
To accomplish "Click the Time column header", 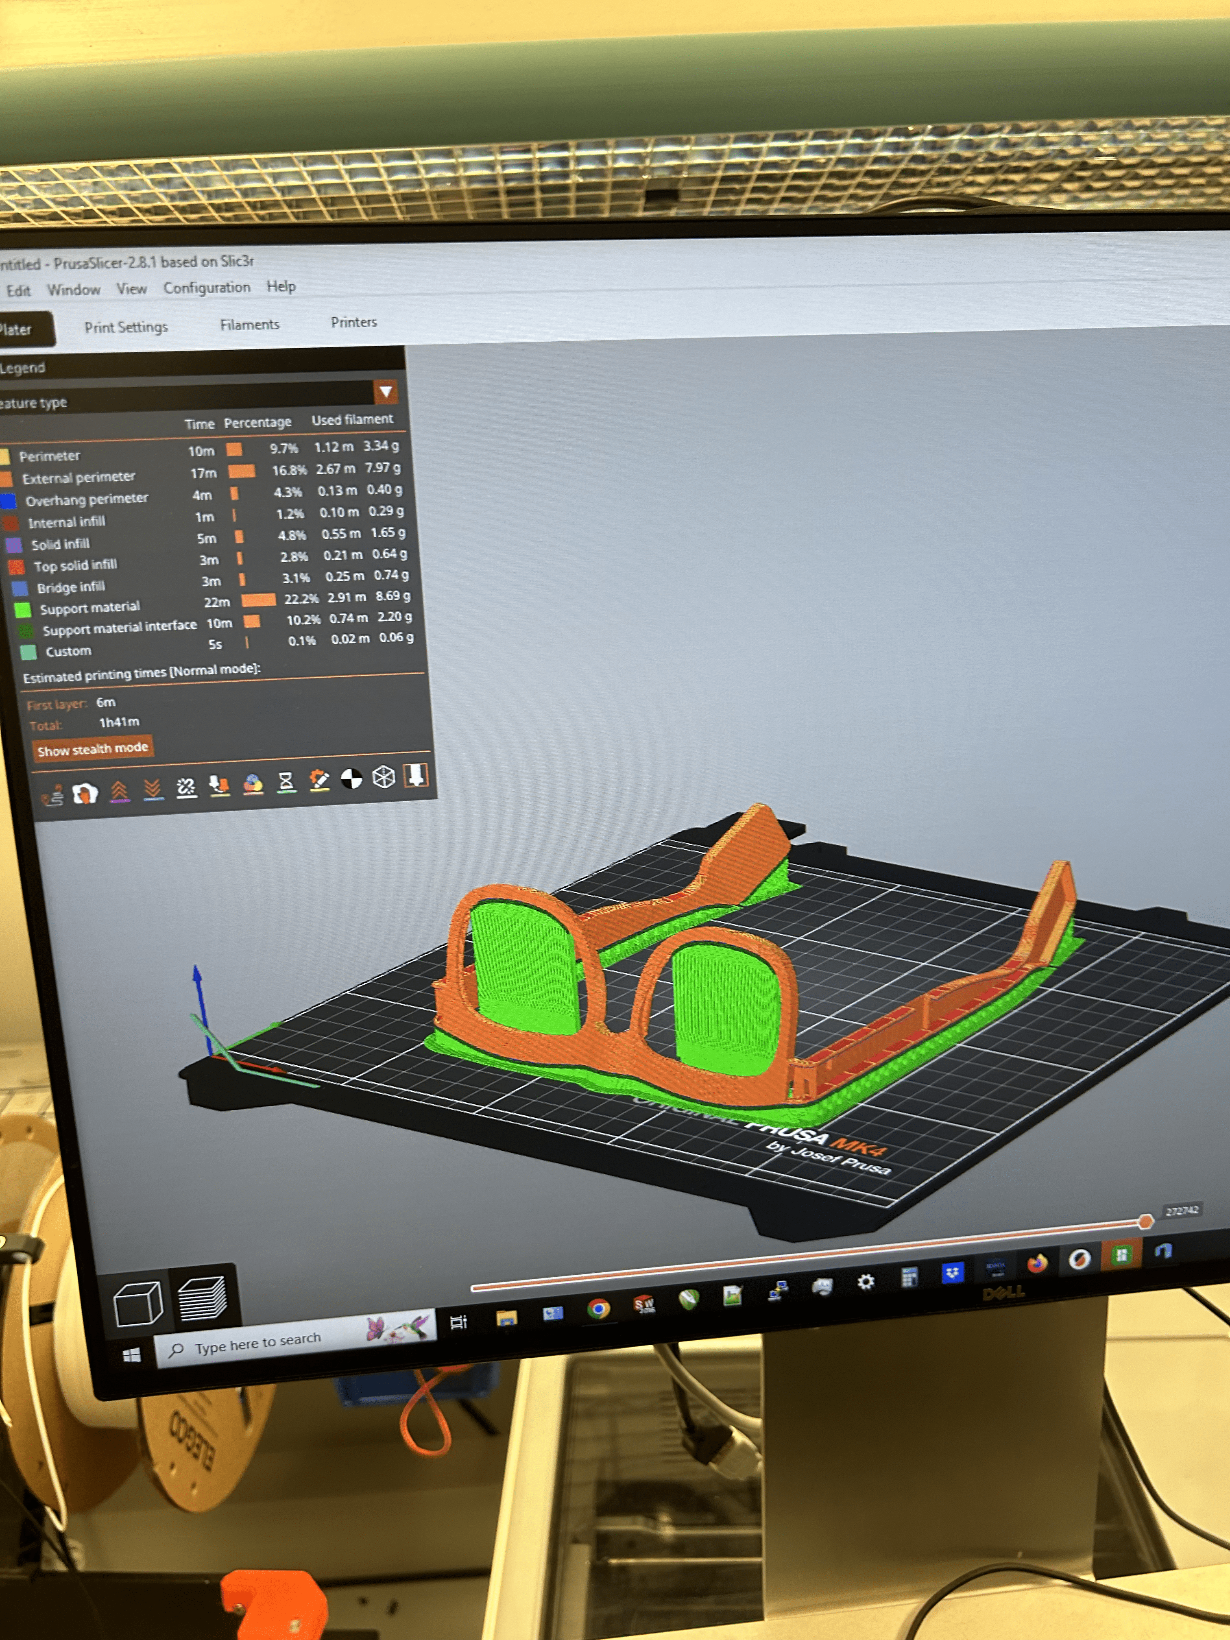I will coord(199,424).
